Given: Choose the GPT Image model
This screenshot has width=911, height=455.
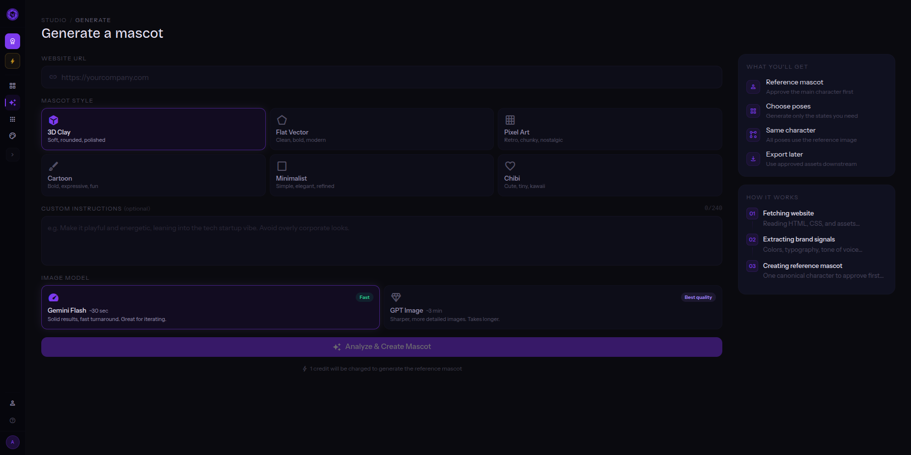Looking at the screenshot, I should coord(553,307).
